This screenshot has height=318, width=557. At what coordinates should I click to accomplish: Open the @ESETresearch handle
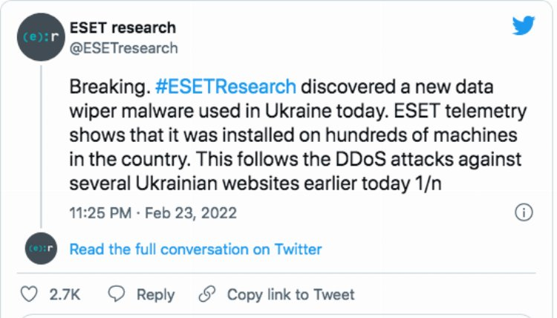click(123, 48)
